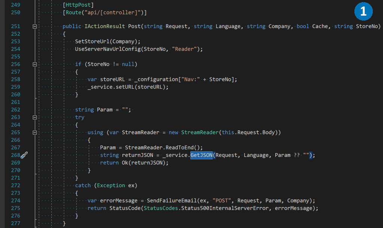
Task: Collapse the try block outline
Action: click(x=35, y=117)
